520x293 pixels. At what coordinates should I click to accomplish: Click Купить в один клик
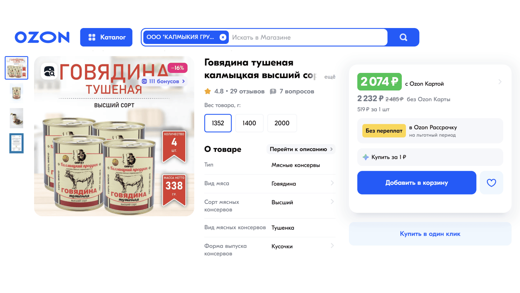pos(430,234)
